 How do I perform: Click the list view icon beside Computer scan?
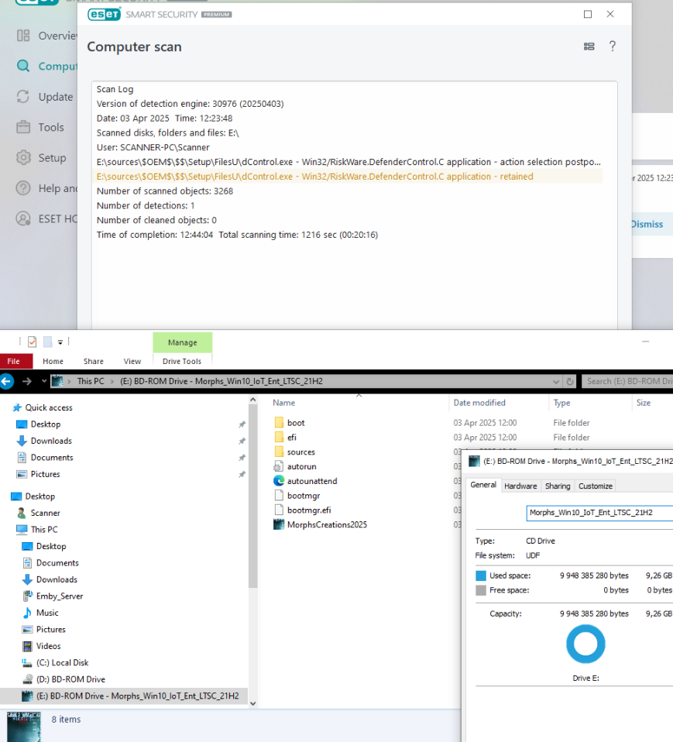[x=589, y=46]
